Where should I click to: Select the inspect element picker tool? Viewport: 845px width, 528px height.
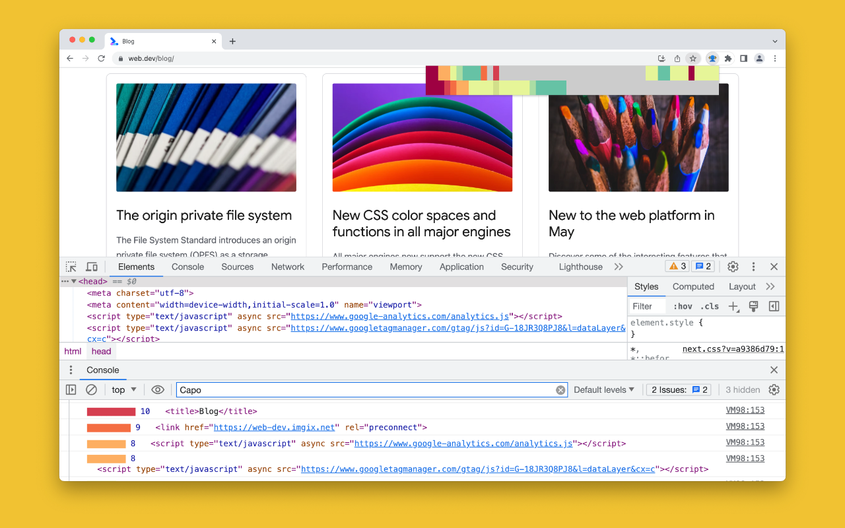click(x=71, y=267)
